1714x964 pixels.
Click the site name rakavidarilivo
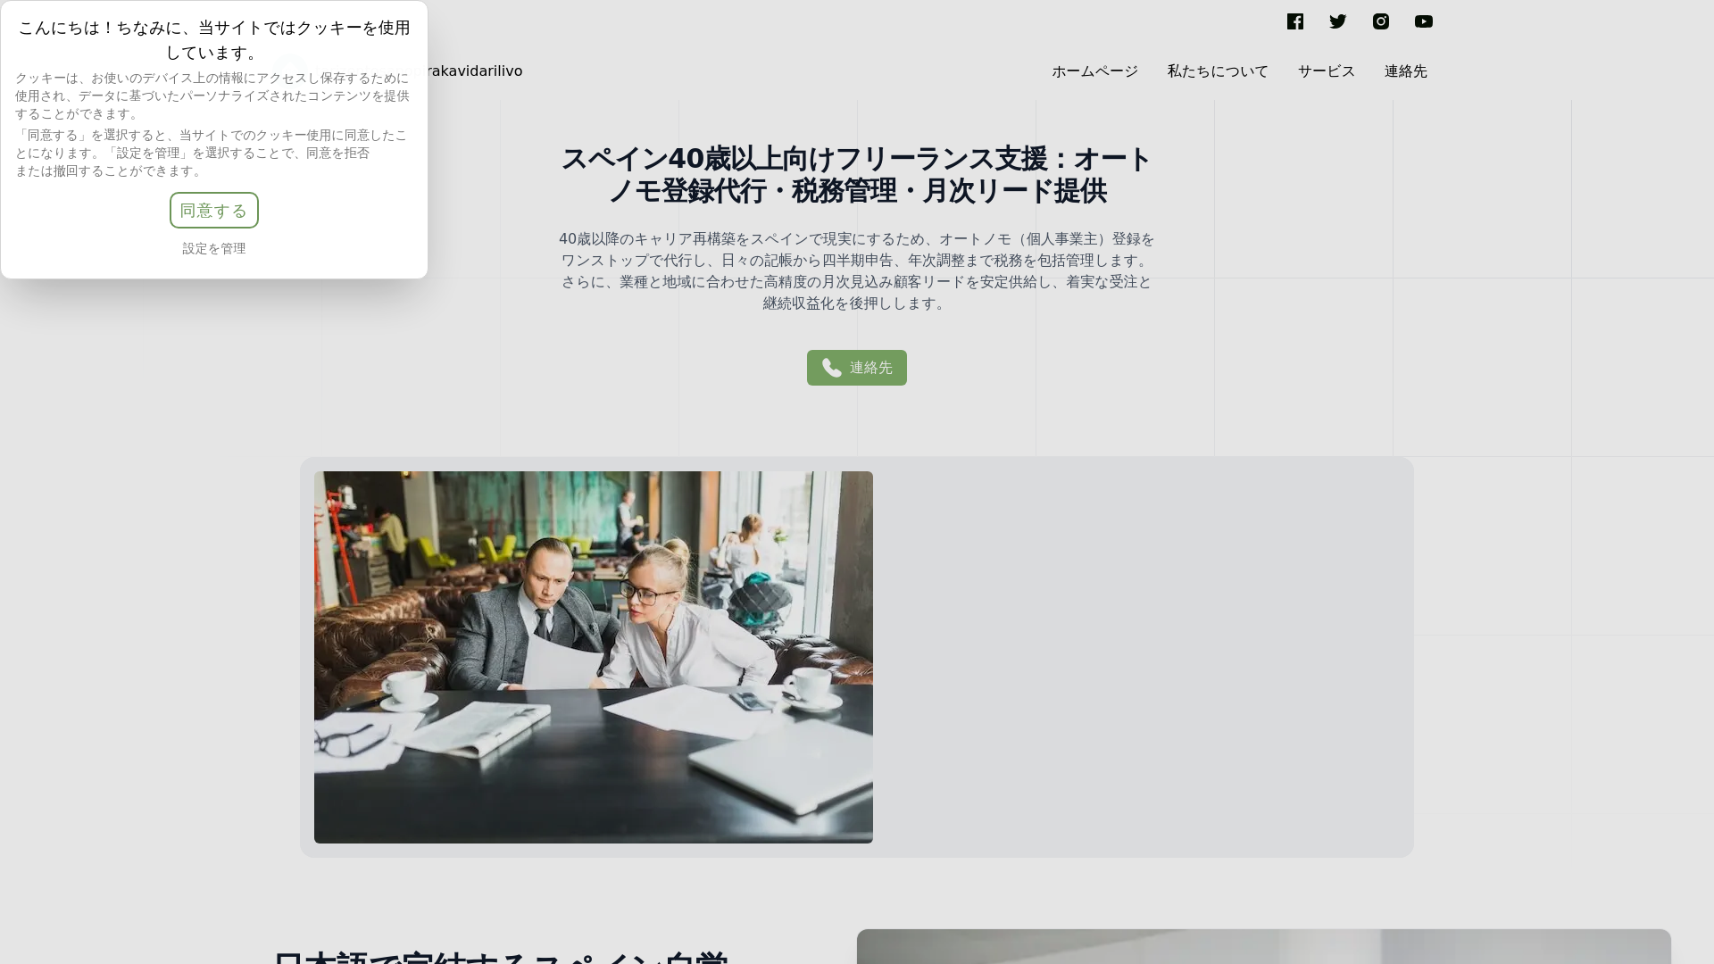475,71
